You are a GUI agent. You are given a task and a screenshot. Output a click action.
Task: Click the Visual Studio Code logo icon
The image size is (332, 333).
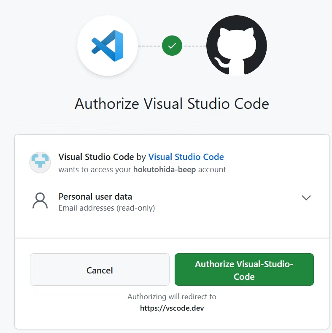pyautogui.click(x=108, y=46)
